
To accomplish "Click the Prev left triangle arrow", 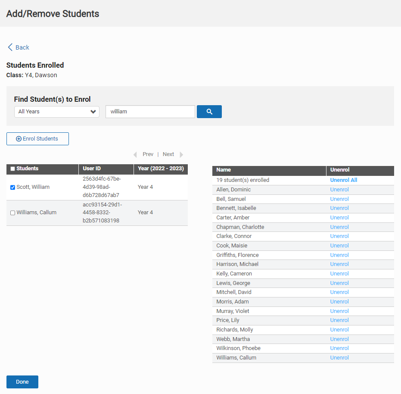I will [135, 154].
